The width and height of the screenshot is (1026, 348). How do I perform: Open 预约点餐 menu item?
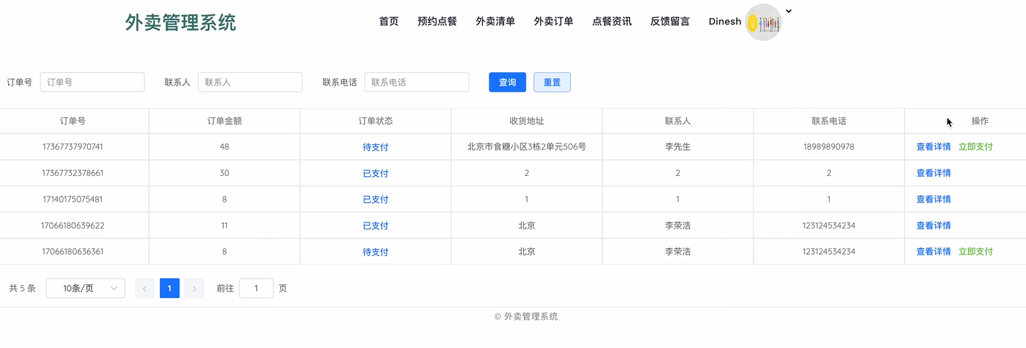[437, 22]
